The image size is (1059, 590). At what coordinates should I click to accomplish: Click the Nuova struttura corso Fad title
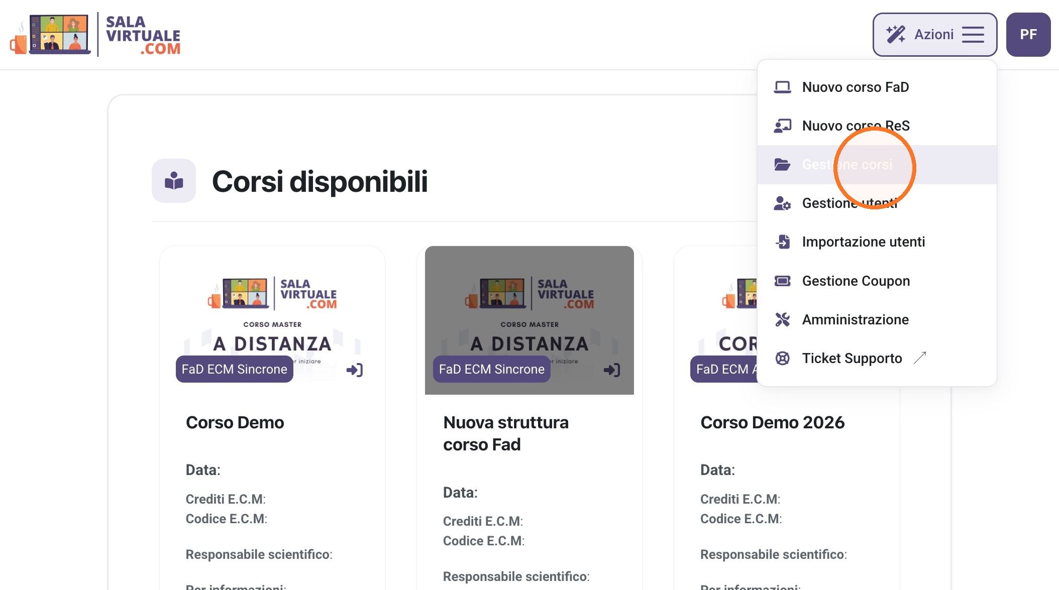click(x=506, y=434)
